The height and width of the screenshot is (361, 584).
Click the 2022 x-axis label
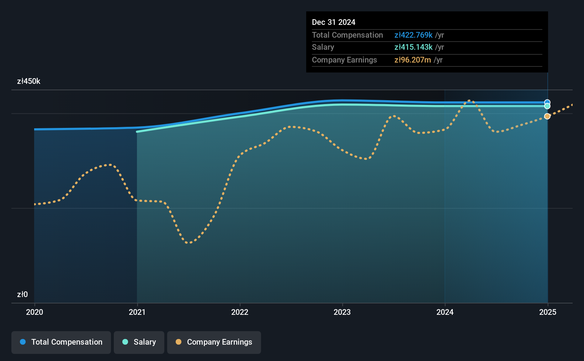pyautogui.click(x=240, y=312)
